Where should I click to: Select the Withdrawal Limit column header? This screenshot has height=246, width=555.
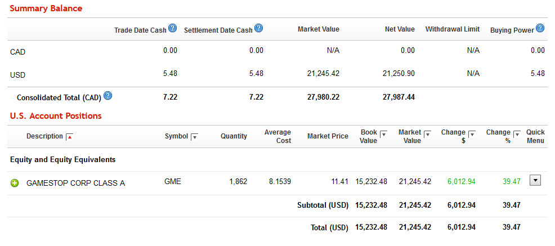453,29
